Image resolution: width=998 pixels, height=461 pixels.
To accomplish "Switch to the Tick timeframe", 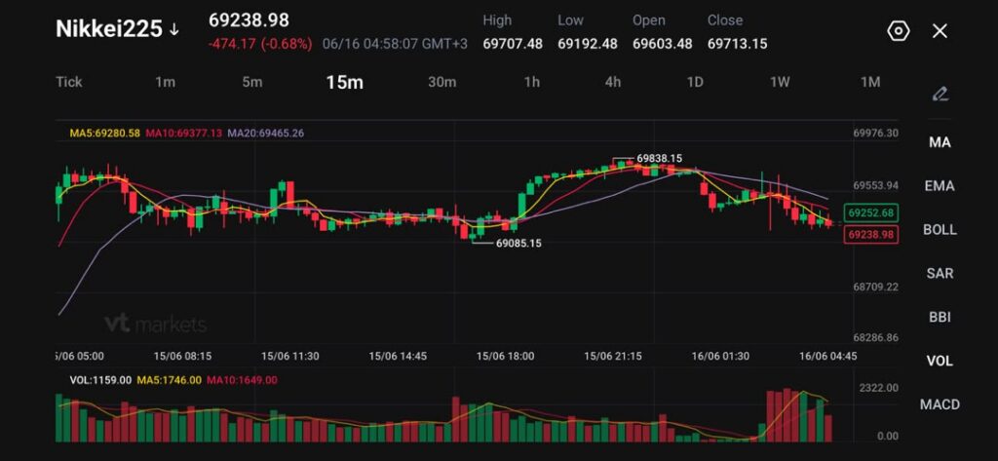I will [69, 82].
